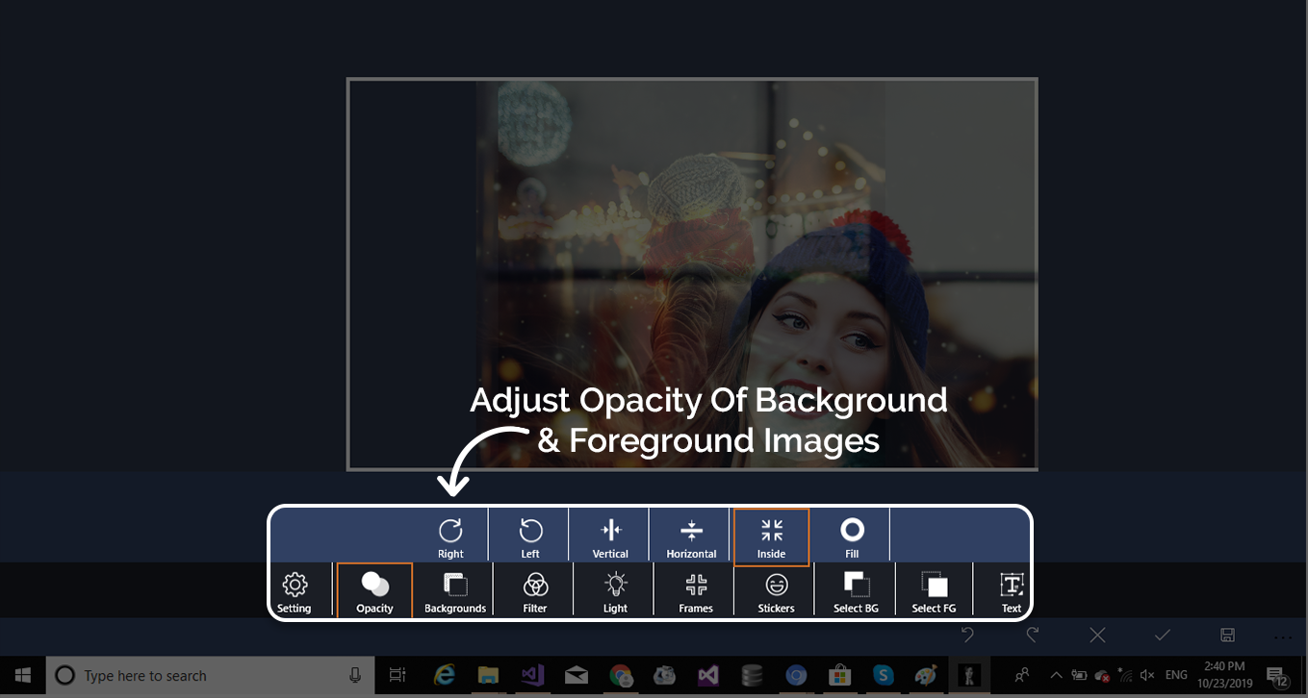
Task: Open Task View on the taskbar
Action: 398,676
